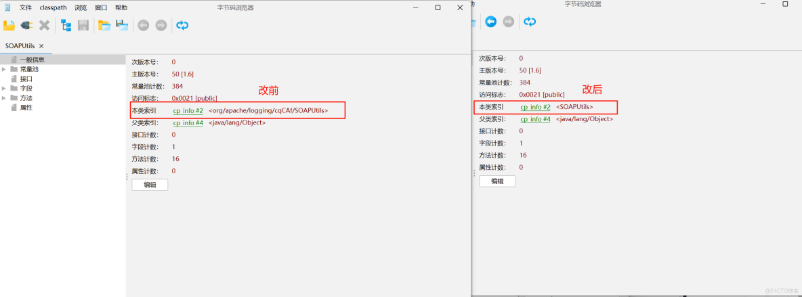Click the gray Forward arrow in left window
The width and height of the screenshot is (802, 297).
point(161,25)
